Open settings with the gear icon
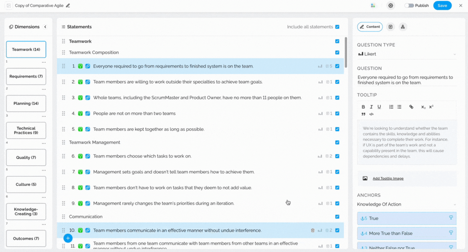The image size is (468, 252). tap(390, 6)
